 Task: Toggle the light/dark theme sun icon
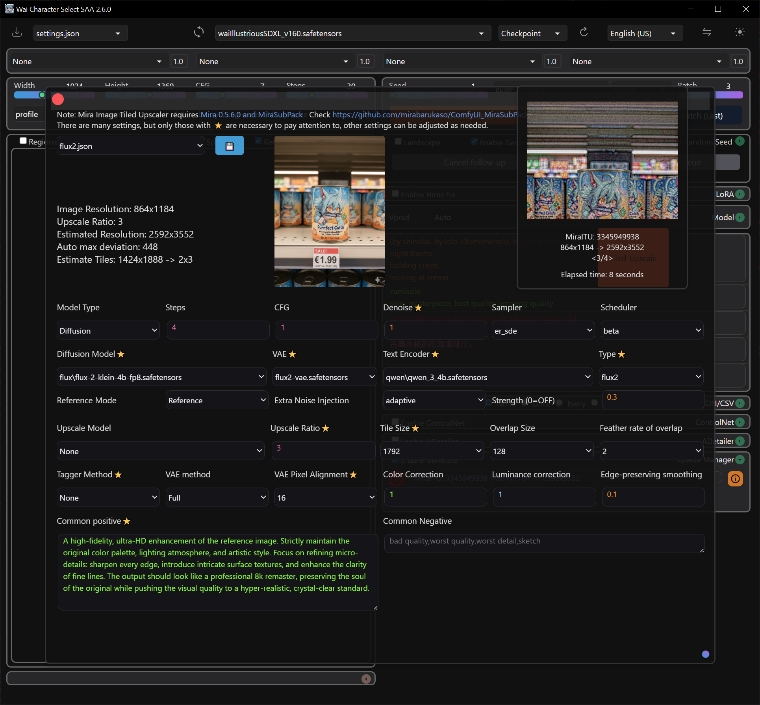(740, 33)
